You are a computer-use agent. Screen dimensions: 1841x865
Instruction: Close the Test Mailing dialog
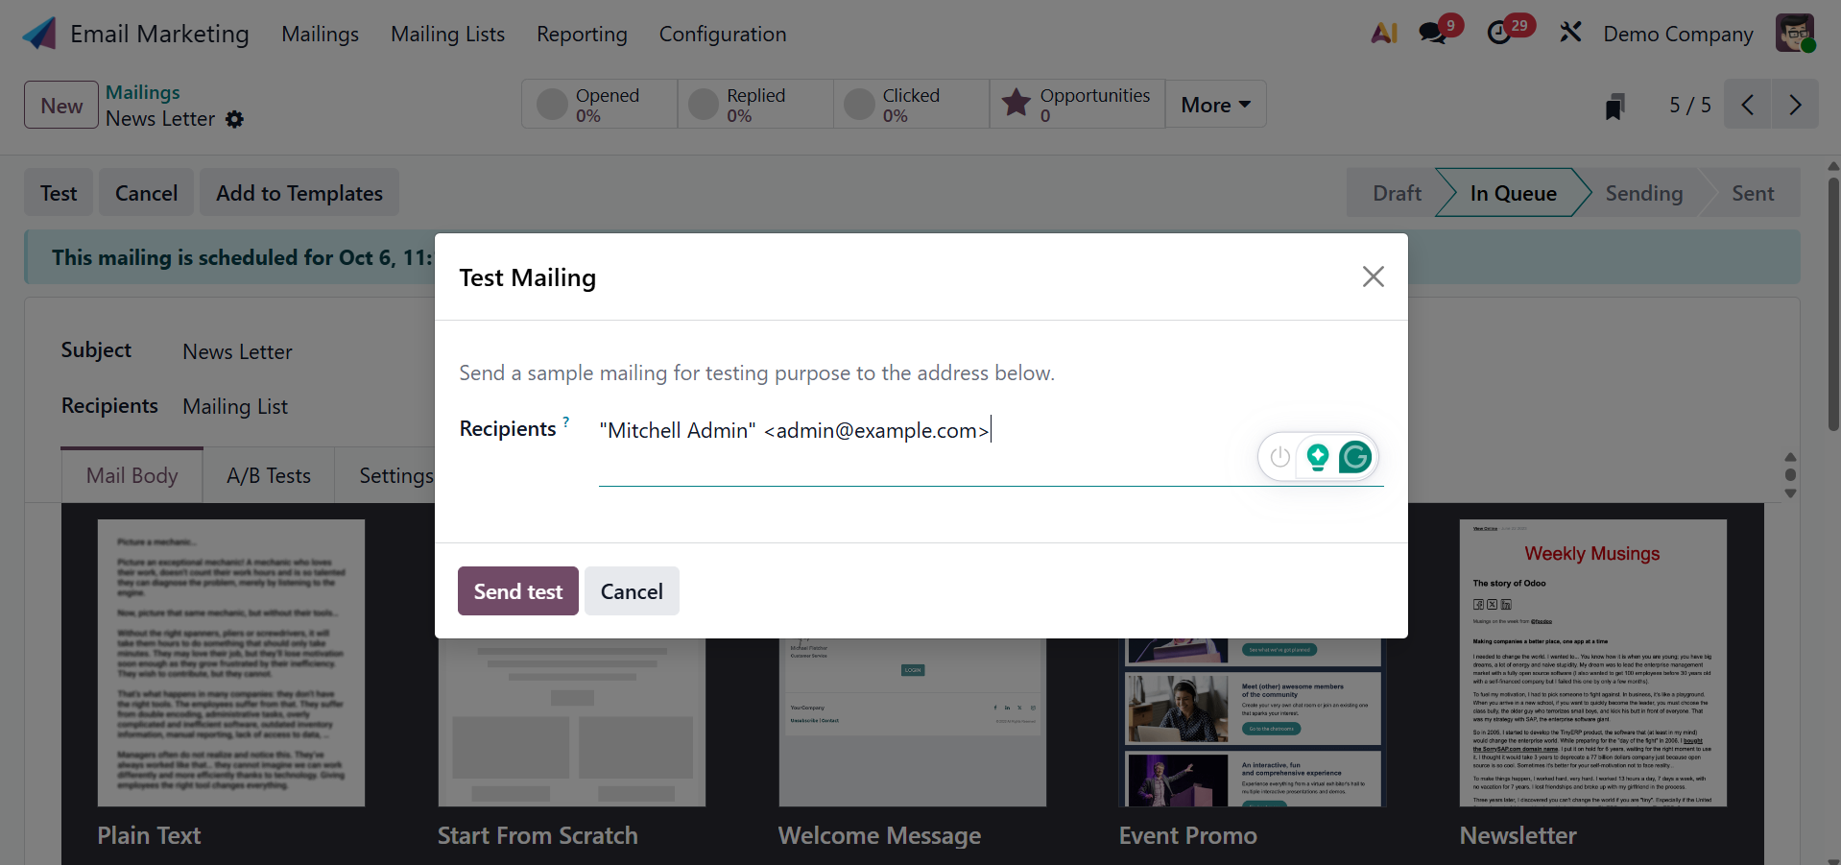click(x=1373, y=276)
